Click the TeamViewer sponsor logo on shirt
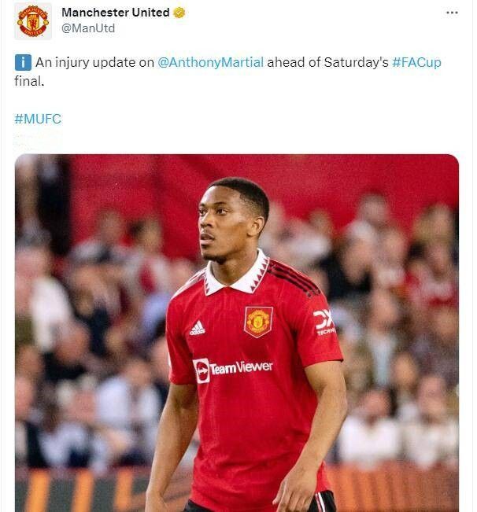 pos(233,368)
